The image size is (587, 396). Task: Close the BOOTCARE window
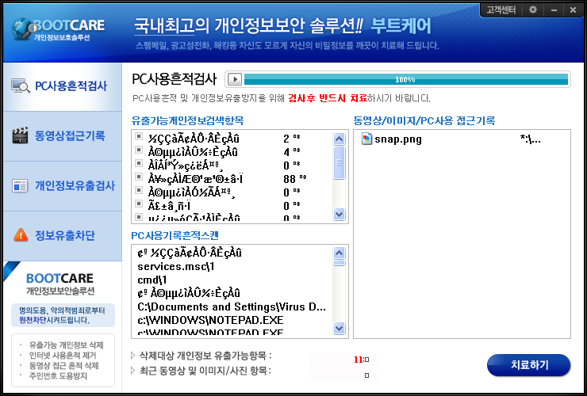(573, 10)
